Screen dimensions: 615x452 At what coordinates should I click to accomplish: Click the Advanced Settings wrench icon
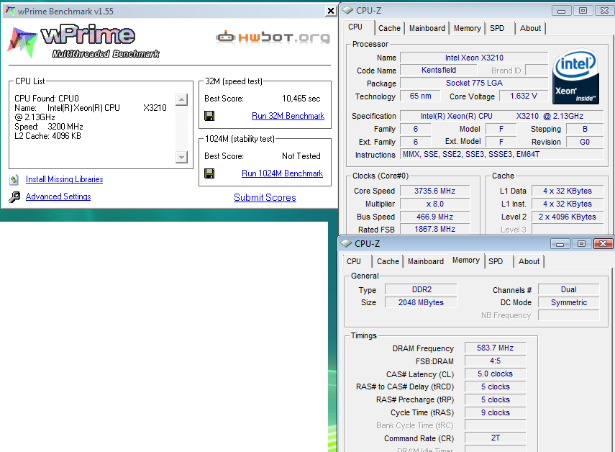pos(14,196)
